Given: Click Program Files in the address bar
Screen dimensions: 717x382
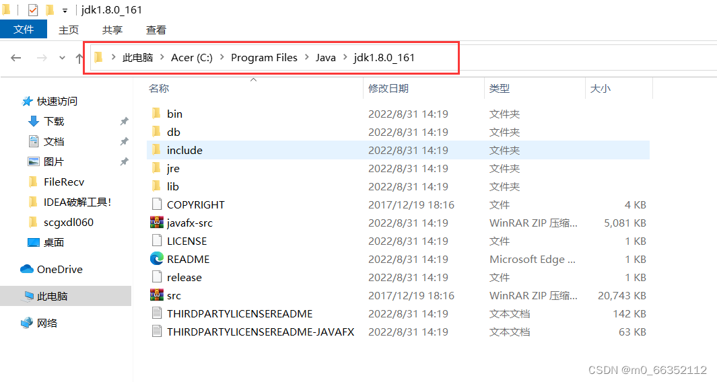Looking at the screenshot, I should pyautogui.click(x=264, y=58).
